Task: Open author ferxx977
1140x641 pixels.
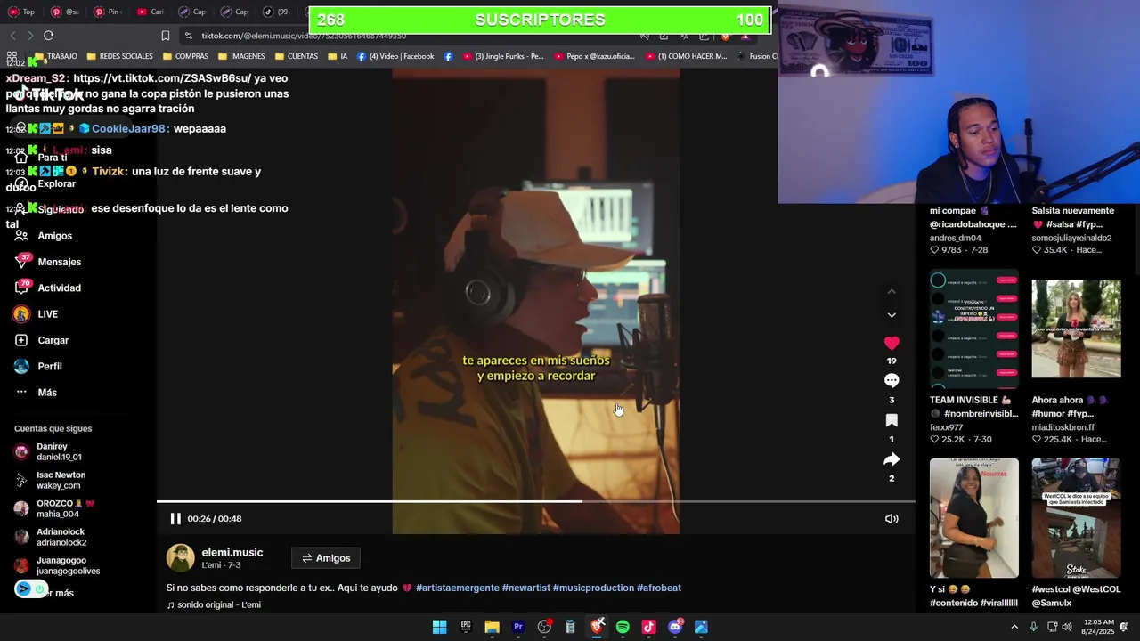Action: point(949,427)
